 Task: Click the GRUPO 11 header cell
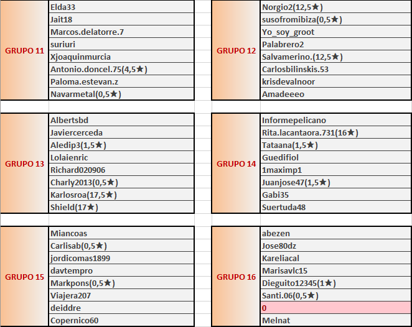coord(24,50)
